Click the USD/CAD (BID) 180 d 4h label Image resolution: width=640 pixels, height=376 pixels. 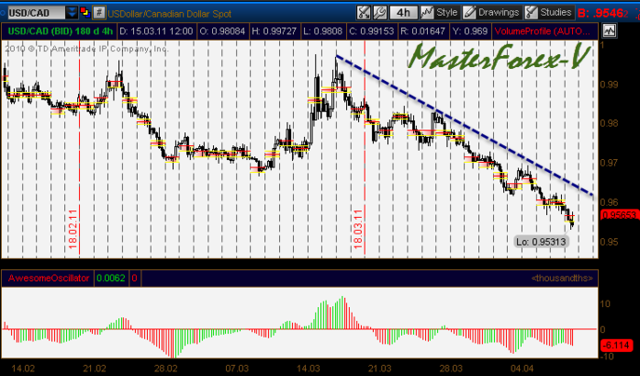[x=60, y=31]
